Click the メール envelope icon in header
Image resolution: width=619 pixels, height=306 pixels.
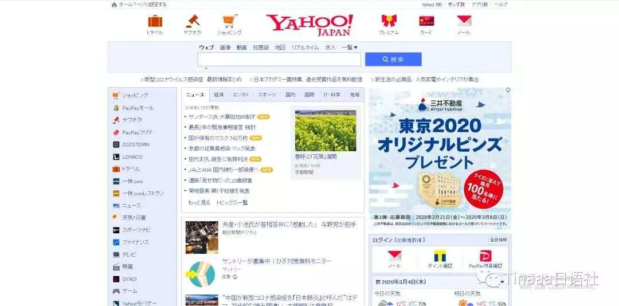[464, 21]
